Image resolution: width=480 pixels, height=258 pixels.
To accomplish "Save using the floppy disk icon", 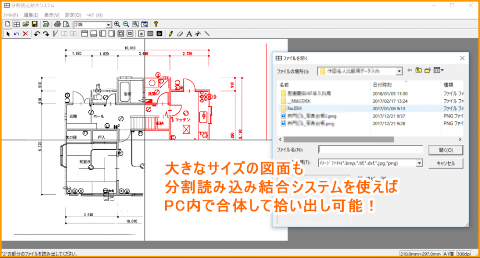I will pos(35,24).
